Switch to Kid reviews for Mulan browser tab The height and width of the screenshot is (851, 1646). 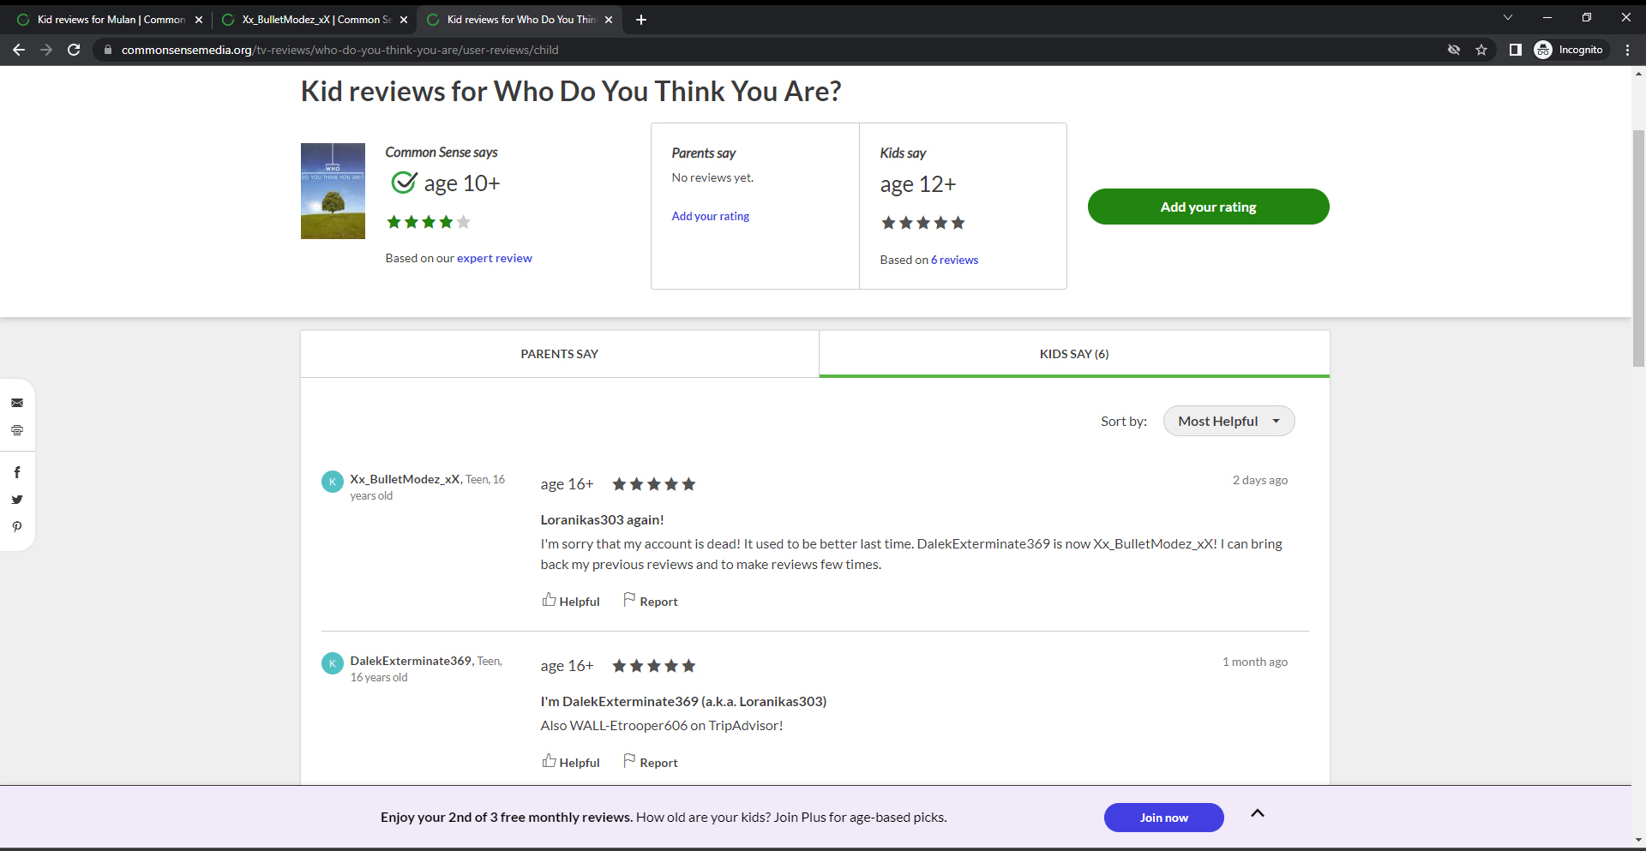click(111, 19)
